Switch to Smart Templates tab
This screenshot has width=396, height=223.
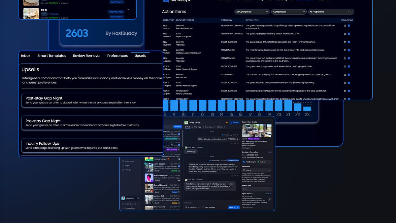(52, 56)
